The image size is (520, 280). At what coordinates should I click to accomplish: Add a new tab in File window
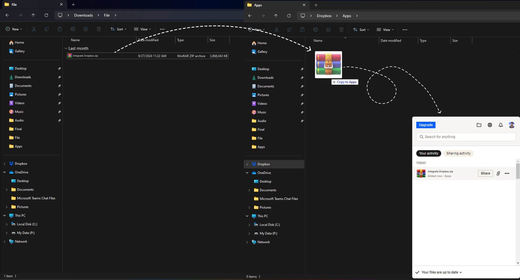point(73,5)
